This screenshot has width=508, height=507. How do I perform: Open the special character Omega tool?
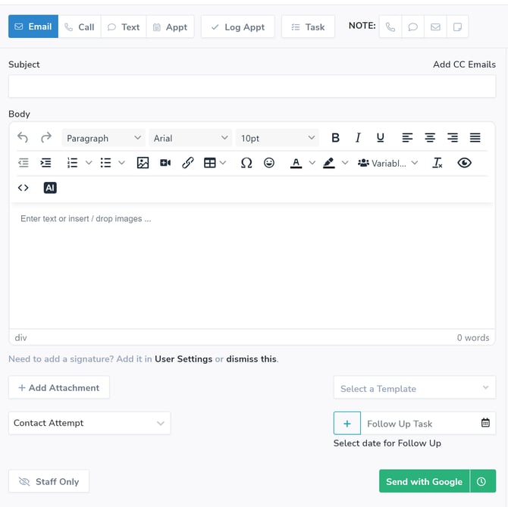tap(246, 163)
